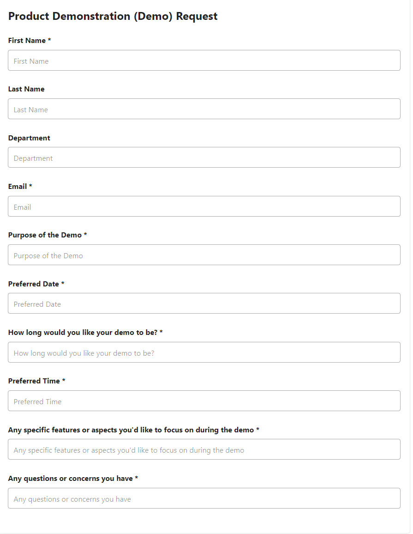Click the Last Name input field
Image resolution: width=413 pixels, height=534 pixels.
204,109
